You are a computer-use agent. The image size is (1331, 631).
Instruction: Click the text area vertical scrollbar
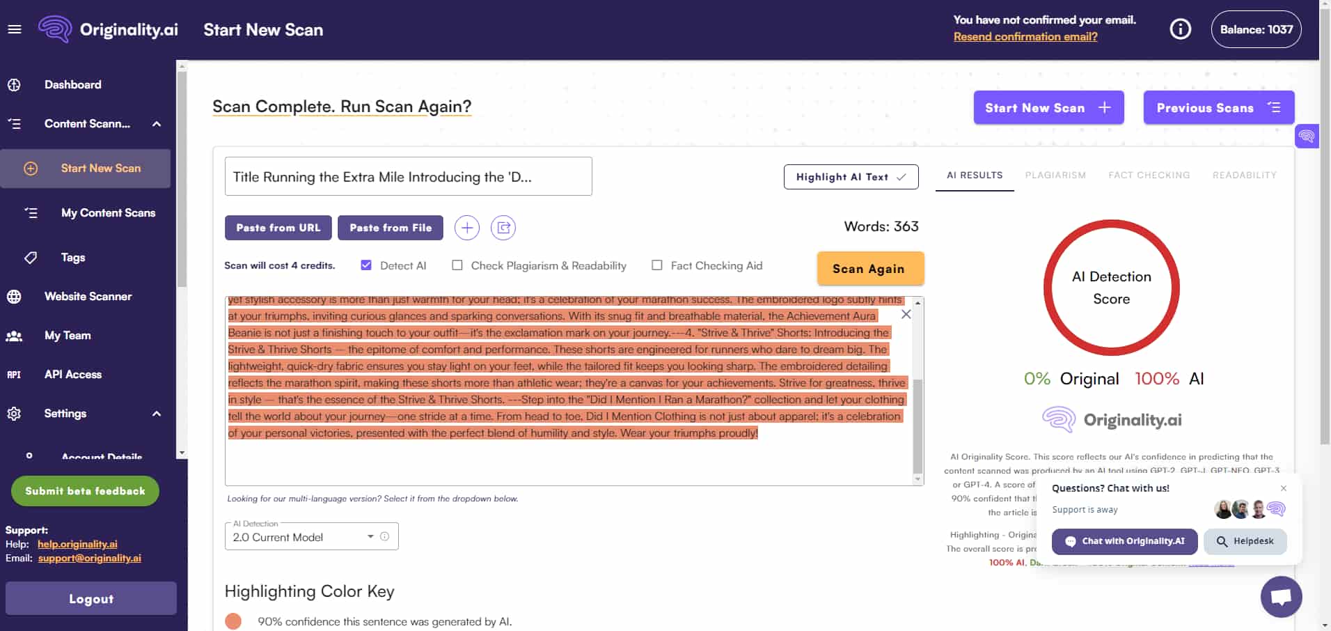click(917, 426)
